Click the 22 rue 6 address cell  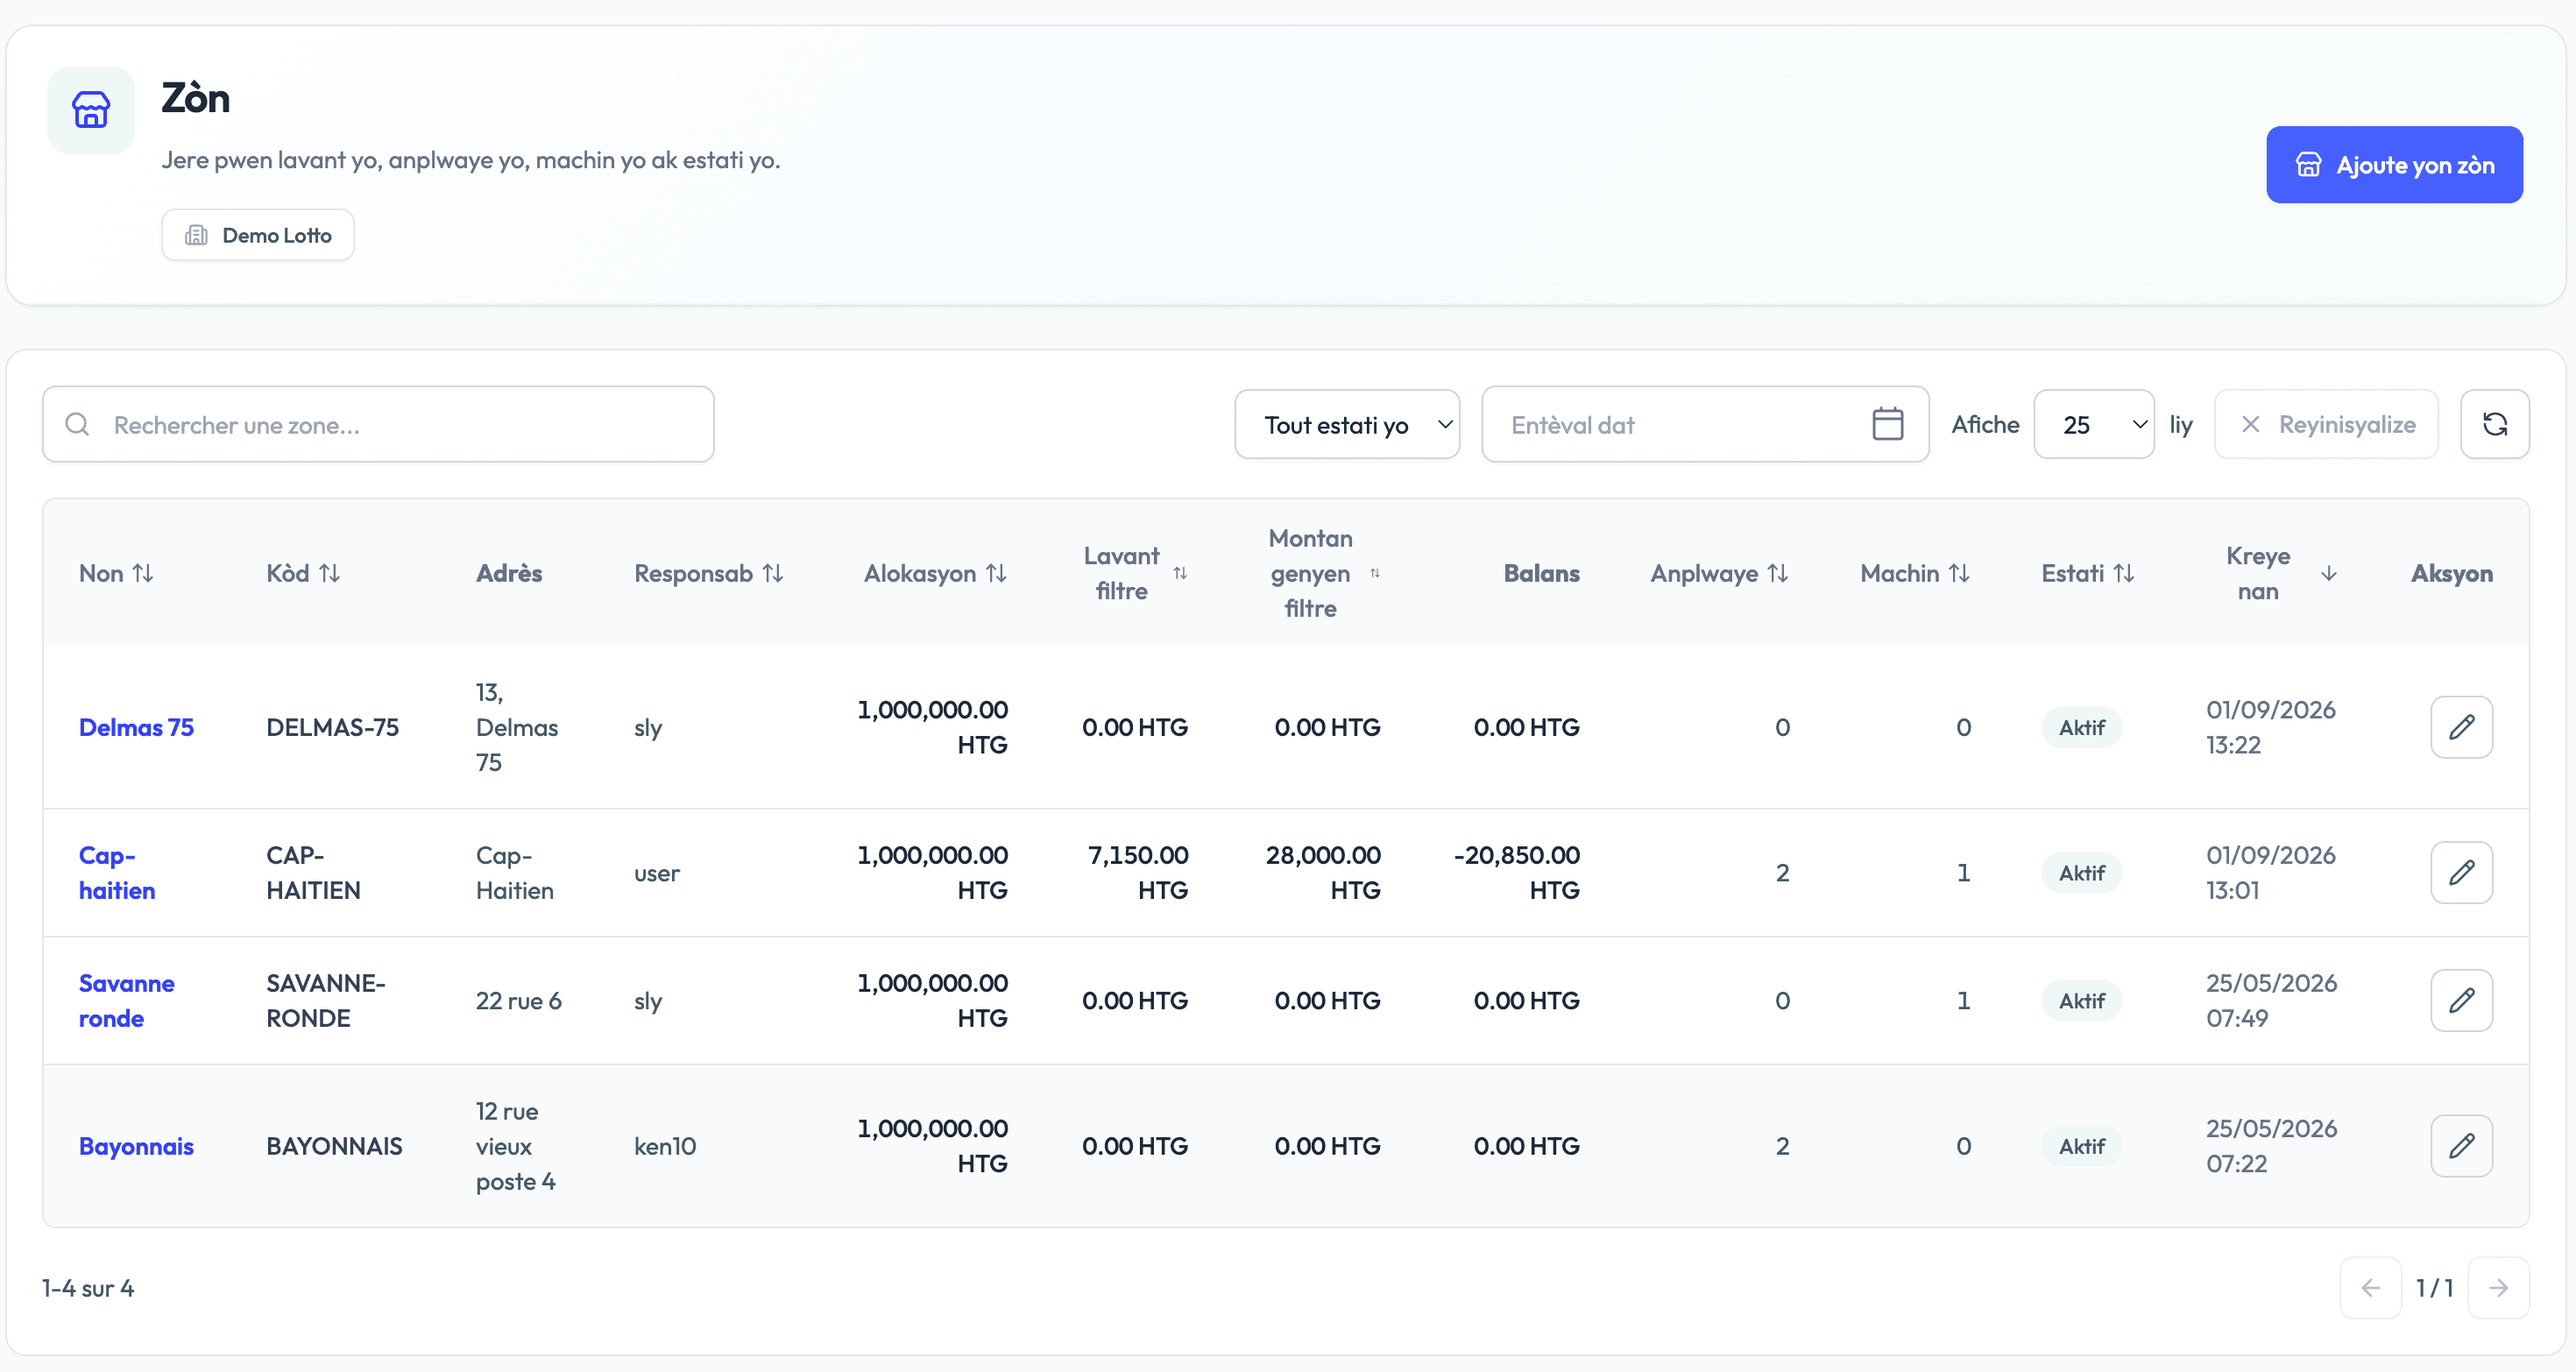519,1000
